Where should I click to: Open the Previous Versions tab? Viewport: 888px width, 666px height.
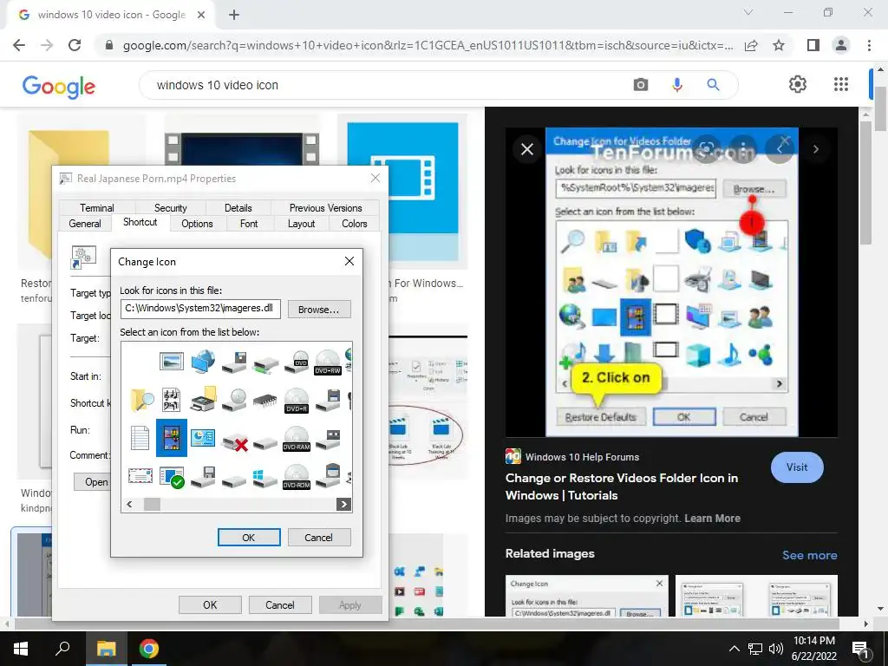point(326,208)
